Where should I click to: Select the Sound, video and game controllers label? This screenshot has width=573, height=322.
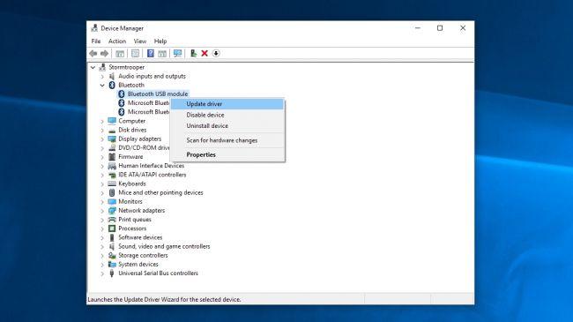click(x=164, y=246)
